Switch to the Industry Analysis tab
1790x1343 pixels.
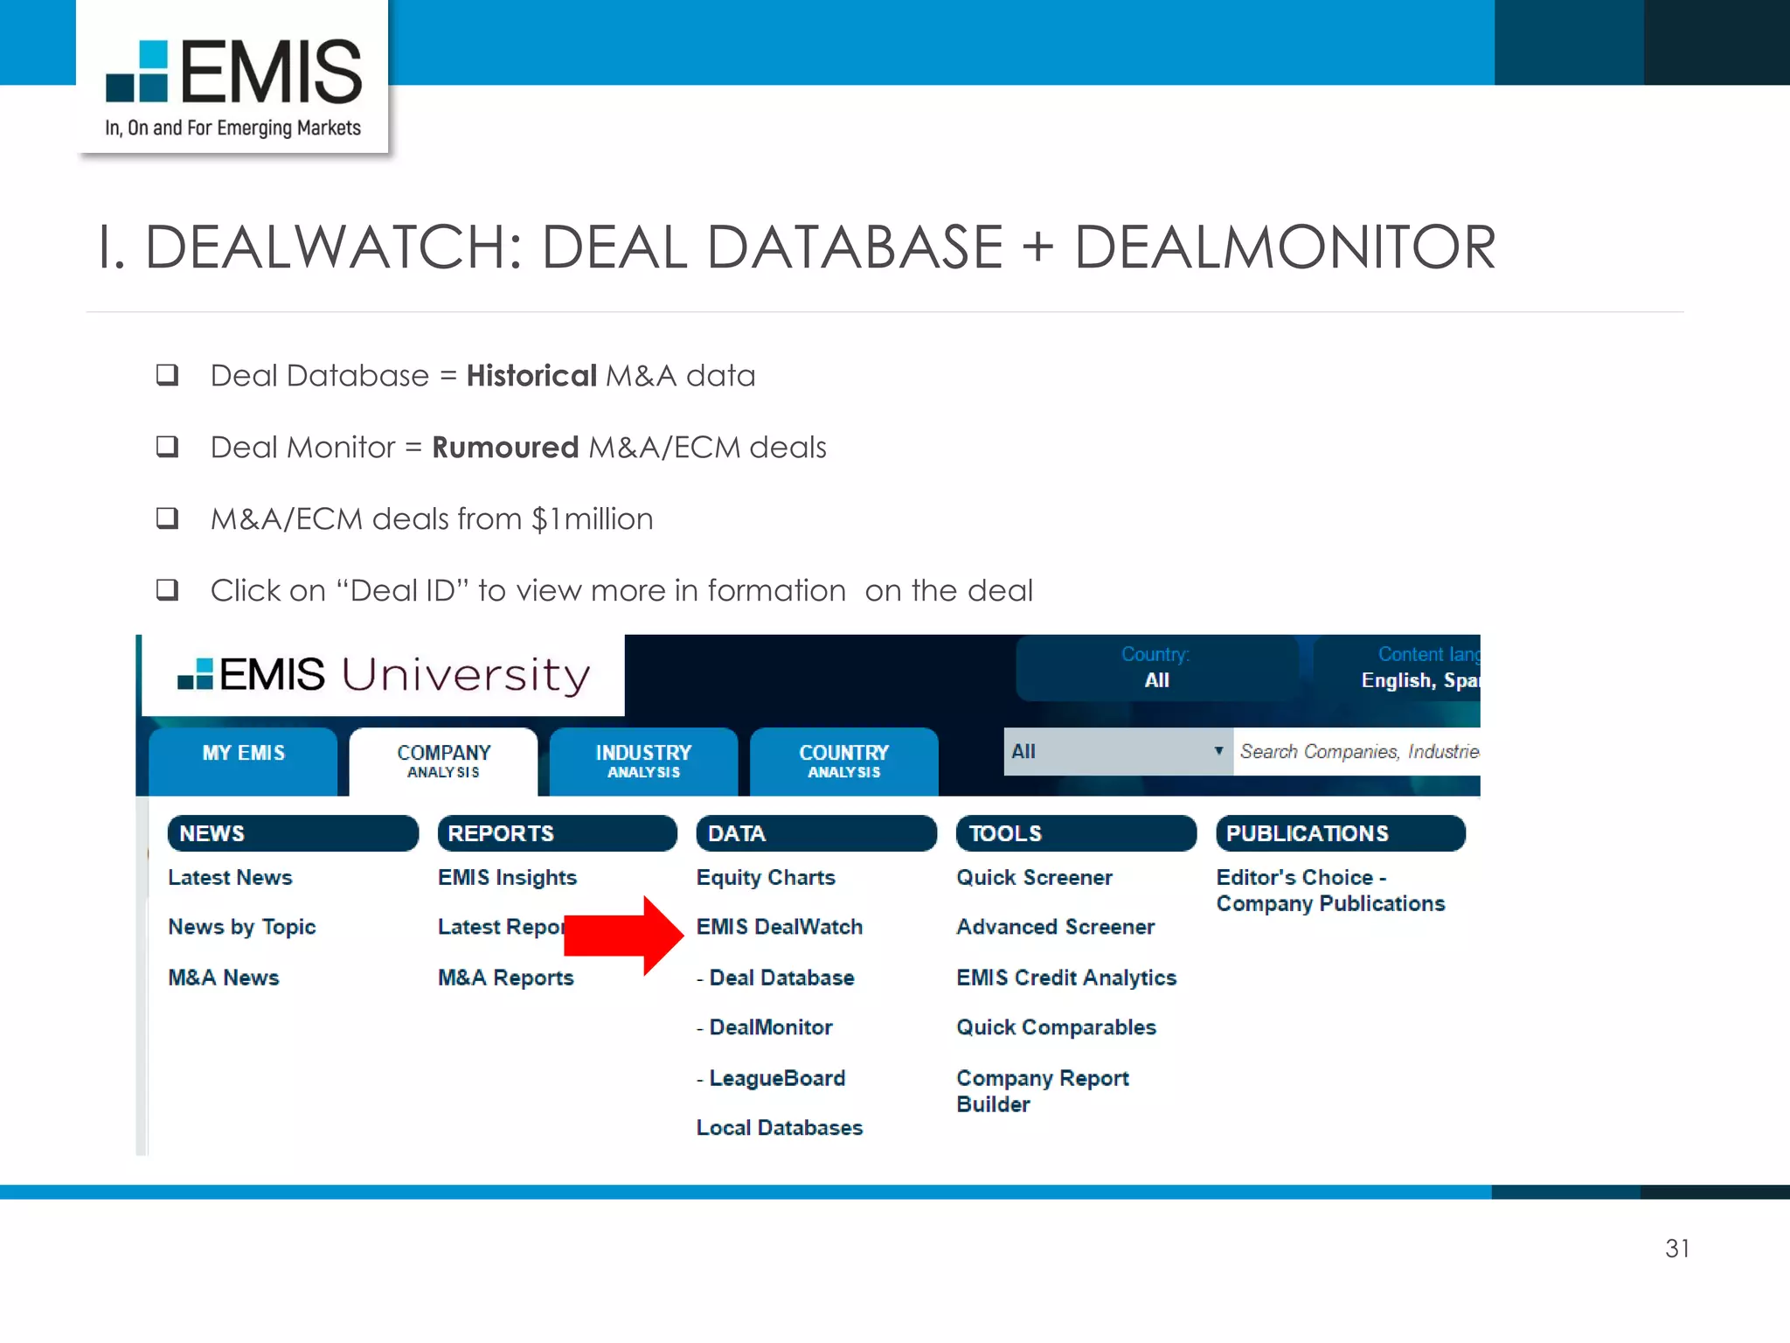pos(644,761)
